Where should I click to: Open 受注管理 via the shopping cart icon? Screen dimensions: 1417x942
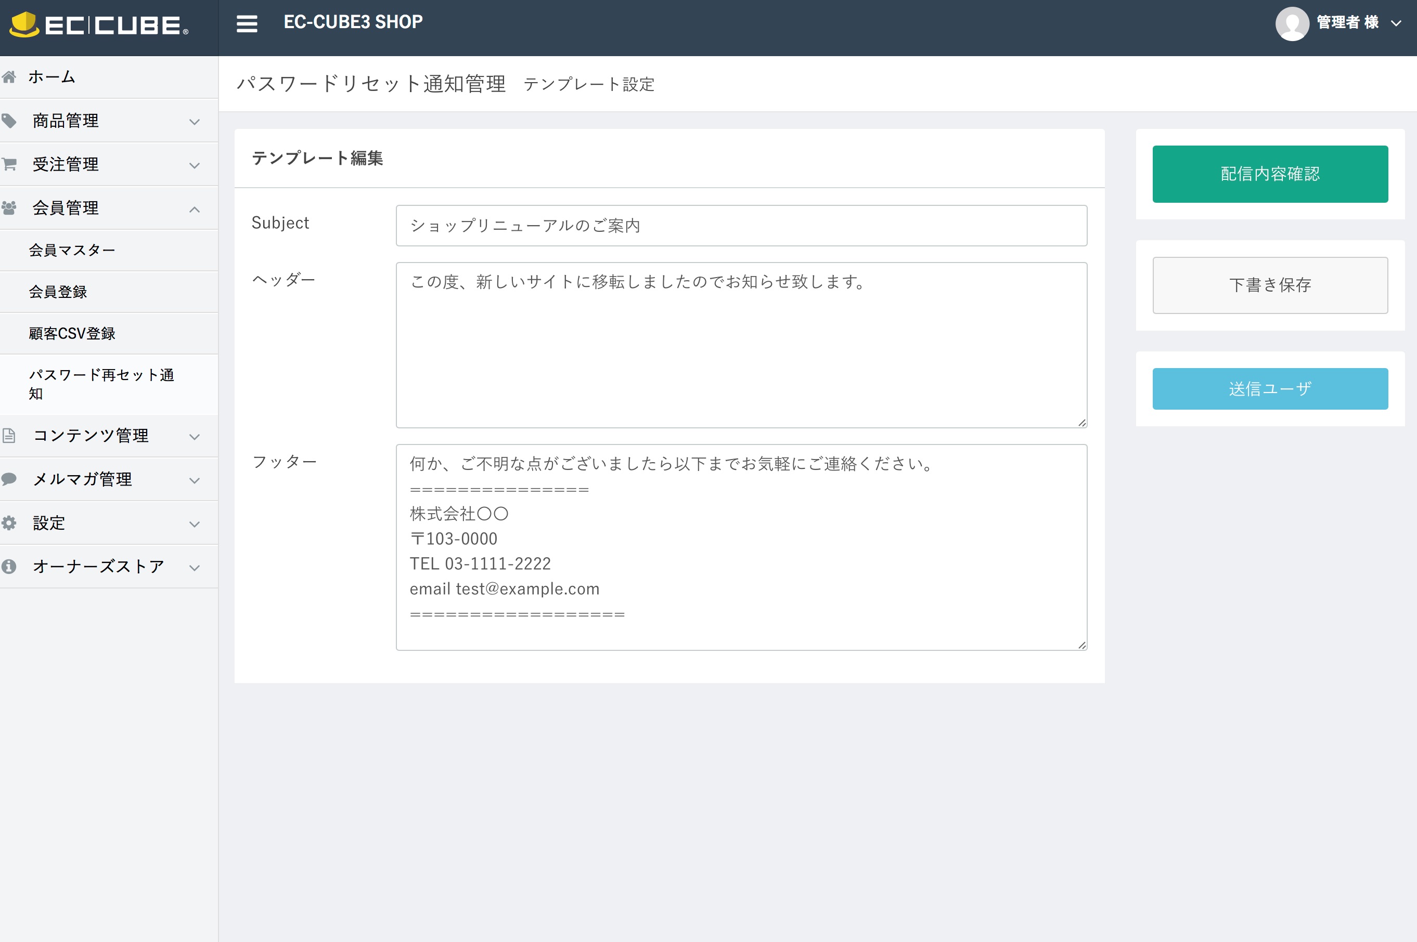pos(10,163)
